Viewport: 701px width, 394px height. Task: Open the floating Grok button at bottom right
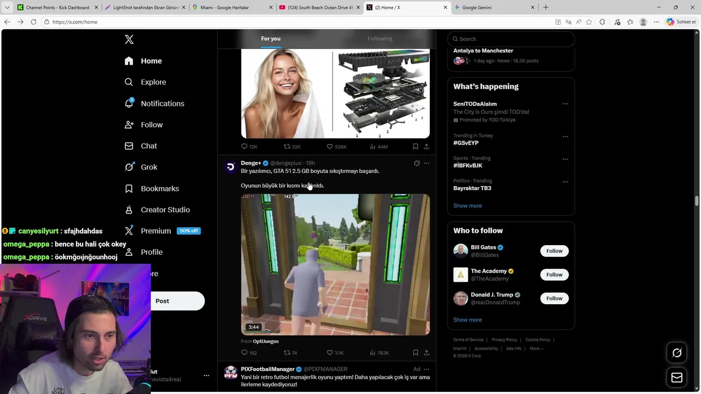point(677,353)
